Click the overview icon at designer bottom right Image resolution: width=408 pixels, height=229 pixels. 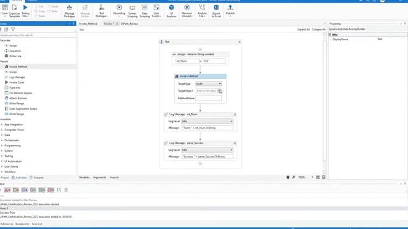click(324, 177)
